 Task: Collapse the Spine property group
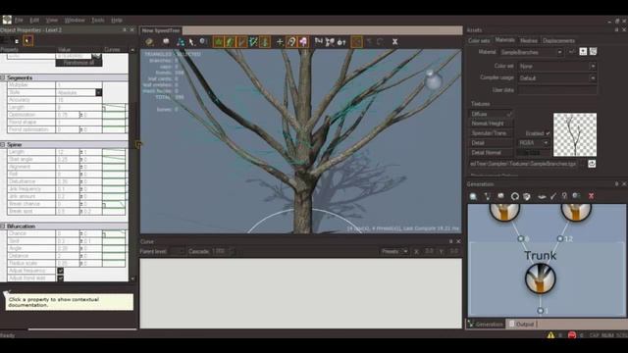pyautogui.click(x=3, y=144)
